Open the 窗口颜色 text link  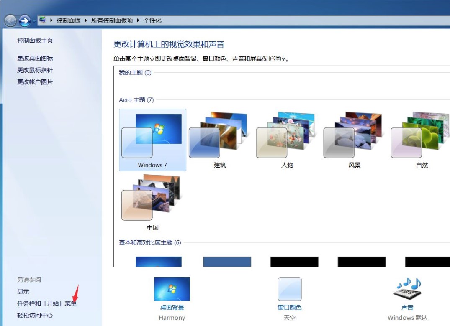pyautogui.click(x=290, y=307)
